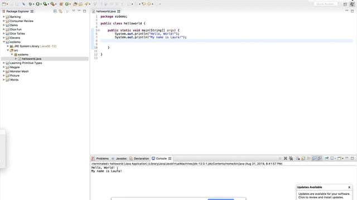357x200 pixels.
Task: Open the Run button dropdown arrow
Action: [41, 4]
